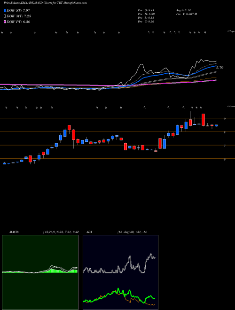Click the 'Pre L: 8.38' value
Screen dimensions: 235x310
146,18
